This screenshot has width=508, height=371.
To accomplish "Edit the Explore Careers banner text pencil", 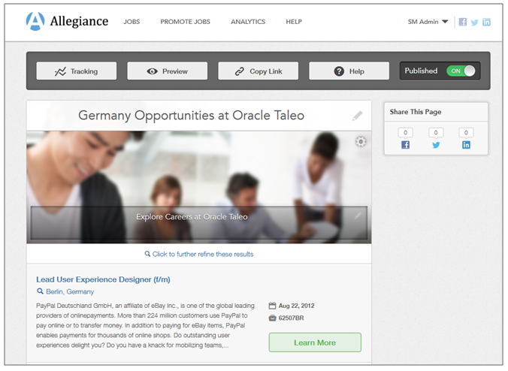I will coord(358,216).
